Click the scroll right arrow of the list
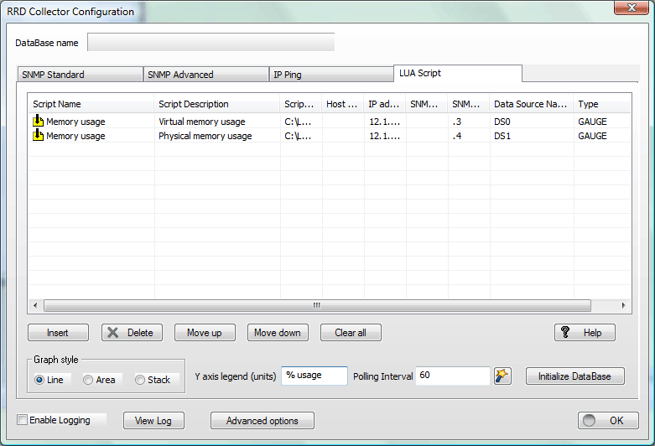 click(623, 305)
